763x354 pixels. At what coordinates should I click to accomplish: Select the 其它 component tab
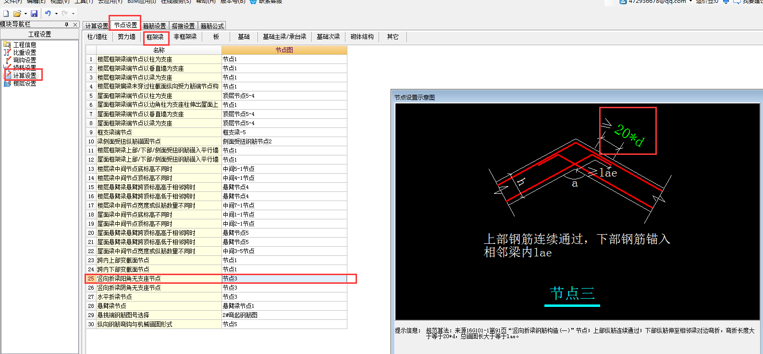[393, 37]
